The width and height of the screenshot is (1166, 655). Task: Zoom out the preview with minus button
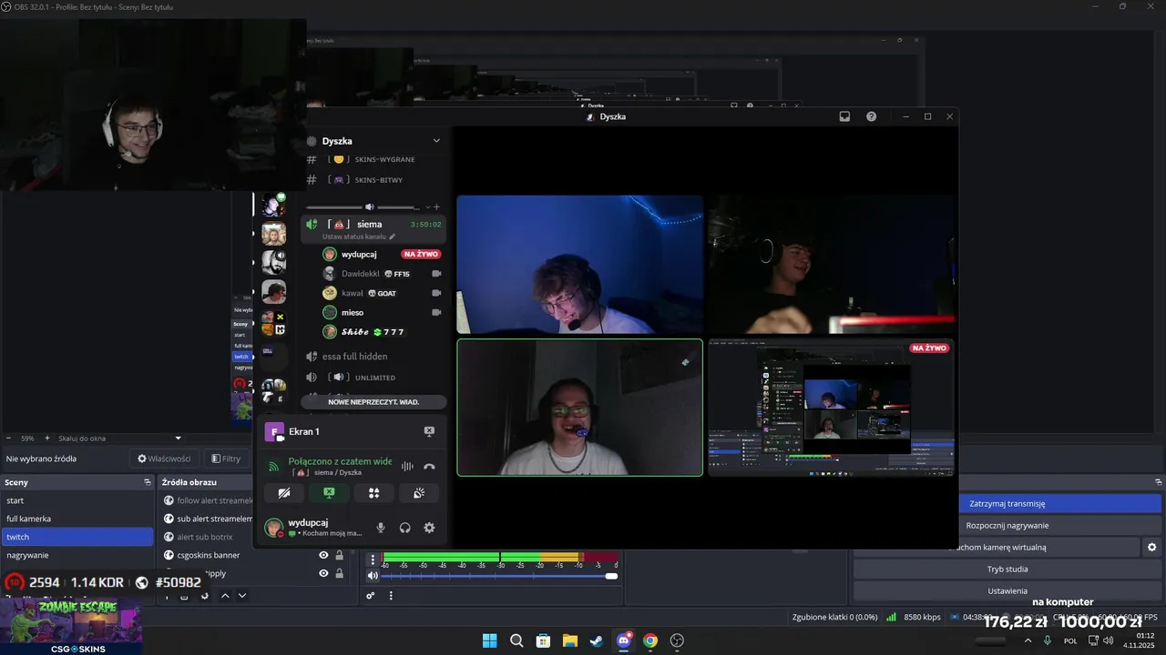(x=8, y=438)
